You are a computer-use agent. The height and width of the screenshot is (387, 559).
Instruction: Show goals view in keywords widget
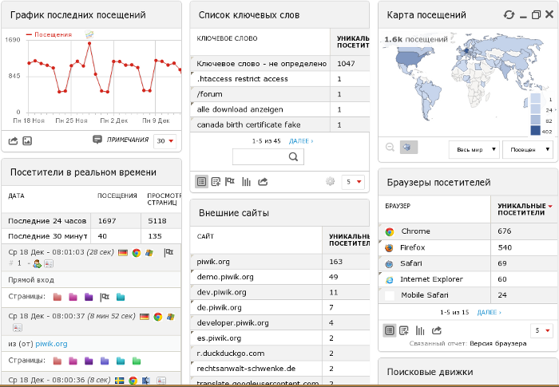230,182
